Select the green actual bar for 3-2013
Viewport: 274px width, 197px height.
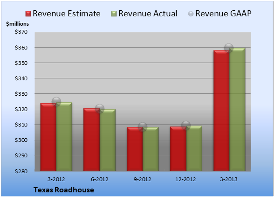point(237,109)
